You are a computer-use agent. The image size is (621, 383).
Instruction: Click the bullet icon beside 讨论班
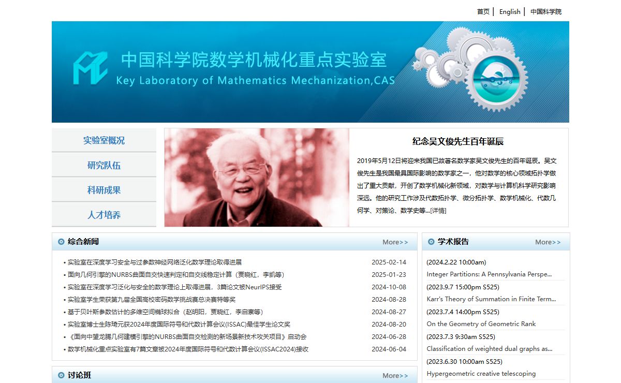62,375
